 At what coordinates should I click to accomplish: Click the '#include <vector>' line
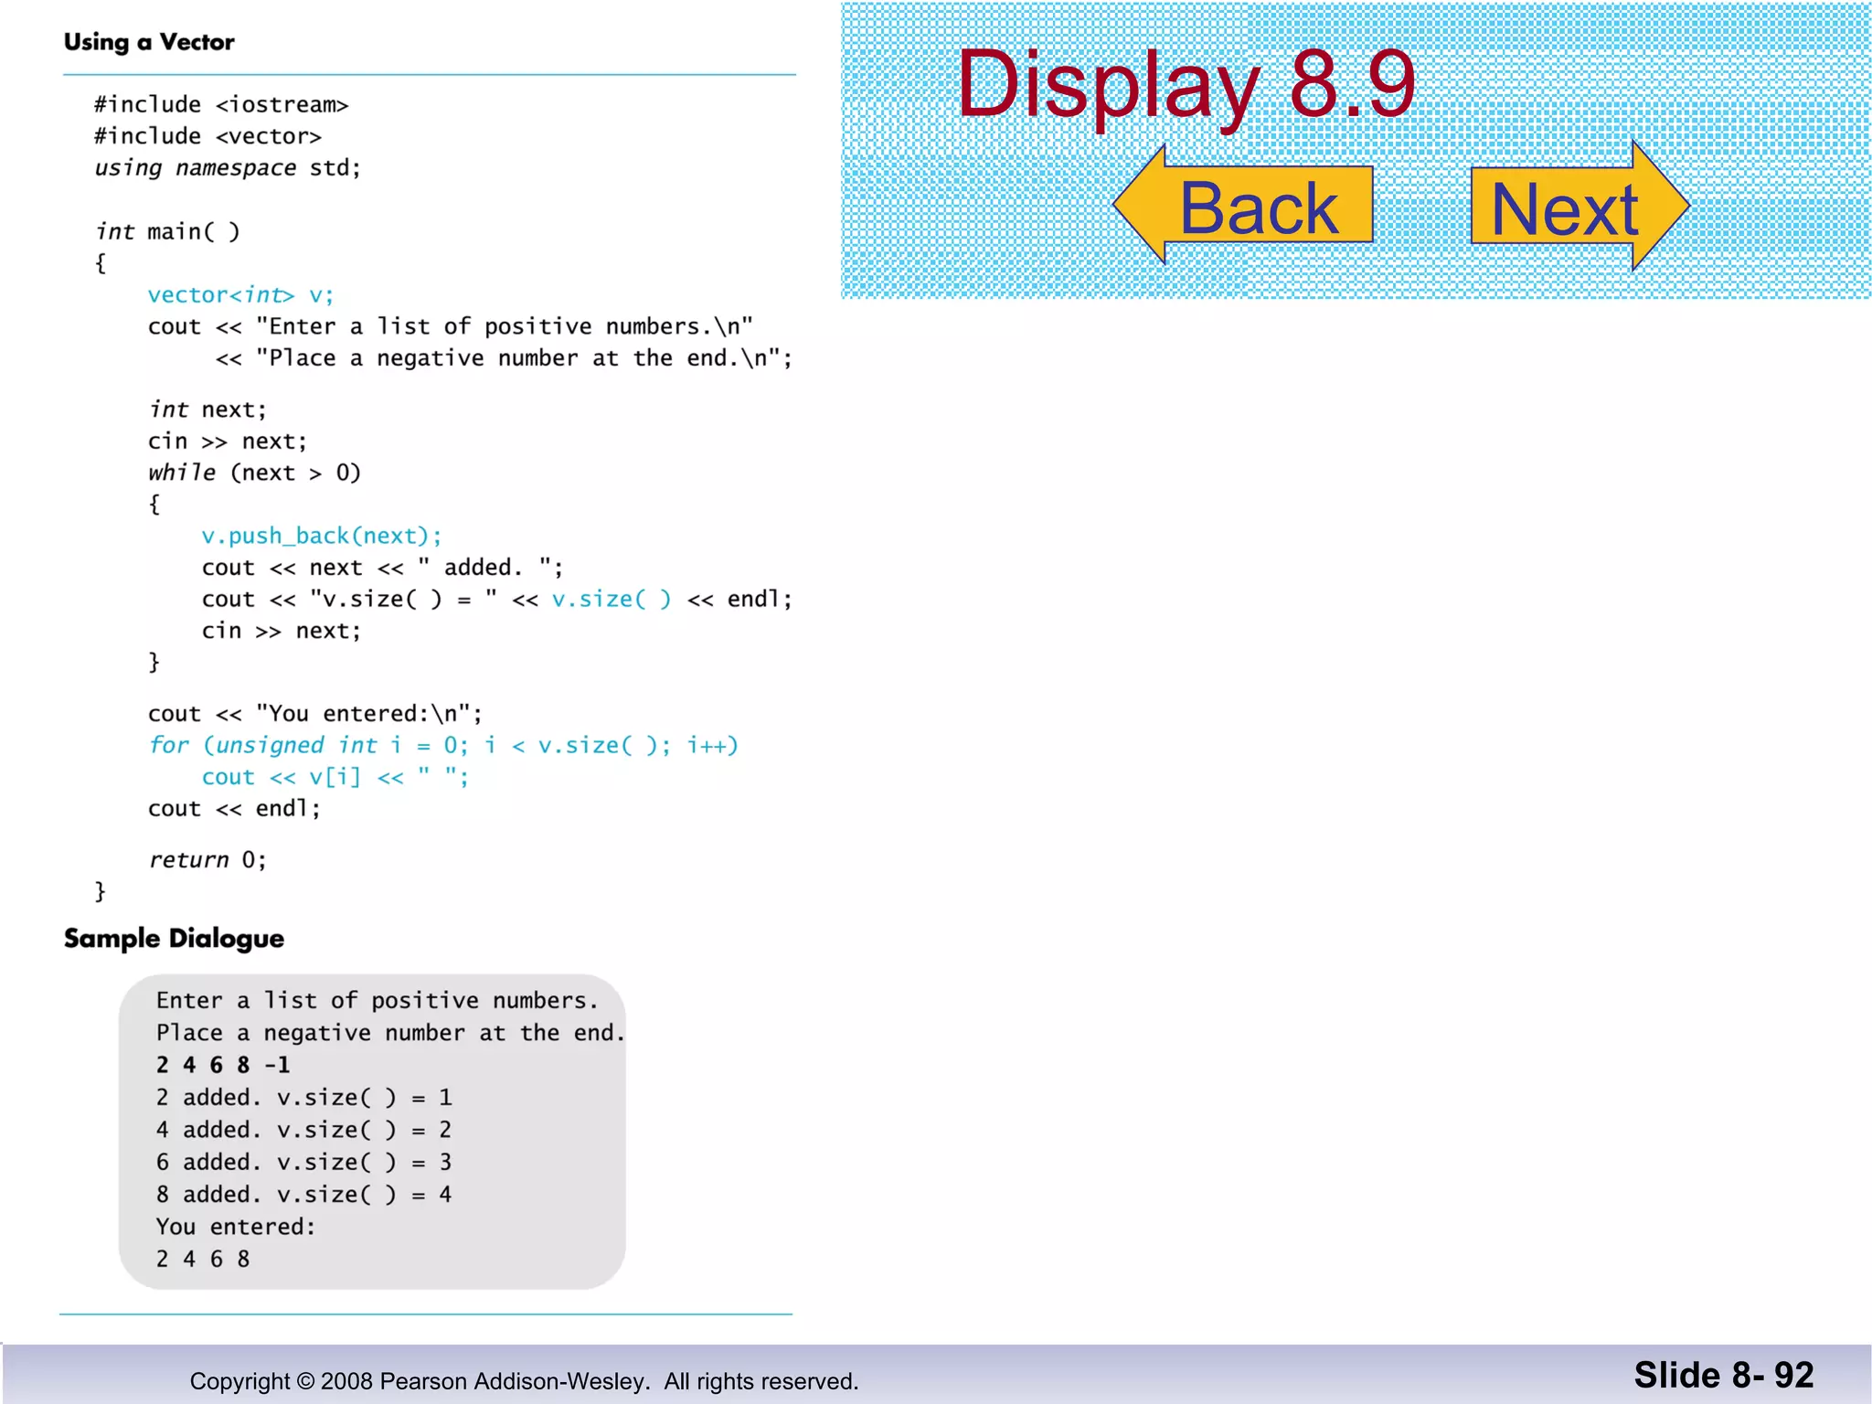207,136
